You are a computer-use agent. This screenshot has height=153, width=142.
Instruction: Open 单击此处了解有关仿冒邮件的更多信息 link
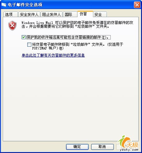click(53, 55)
